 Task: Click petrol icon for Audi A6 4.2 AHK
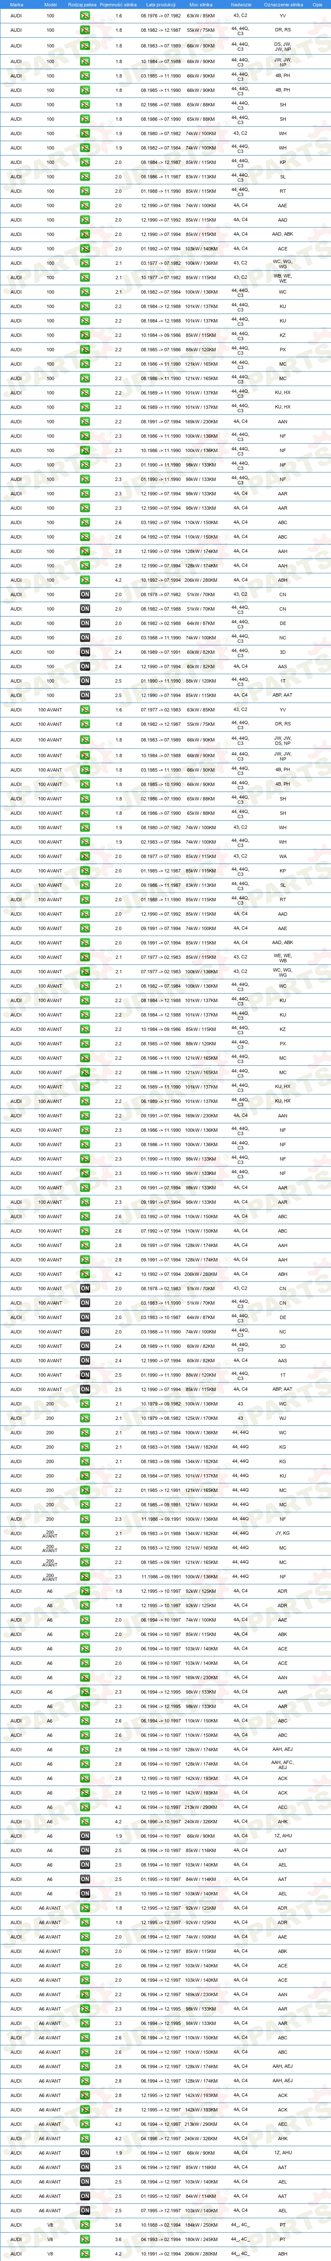85,1822
